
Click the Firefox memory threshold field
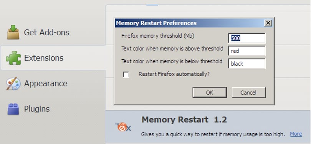[246, 38]
